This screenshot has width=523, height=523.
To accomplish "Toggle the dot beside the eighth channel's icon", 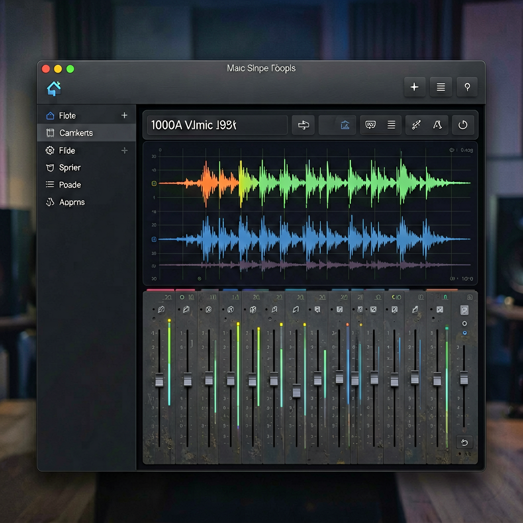I will [310, 310].
